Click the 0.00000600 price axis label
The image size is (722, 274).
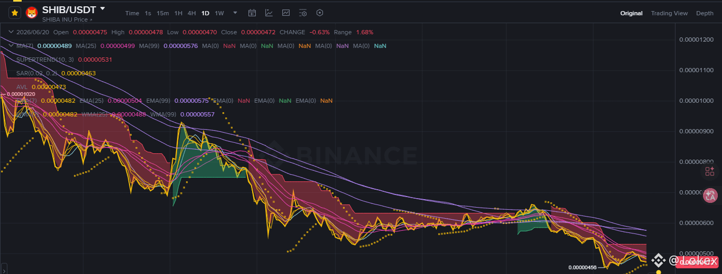[x=696, y=223]
